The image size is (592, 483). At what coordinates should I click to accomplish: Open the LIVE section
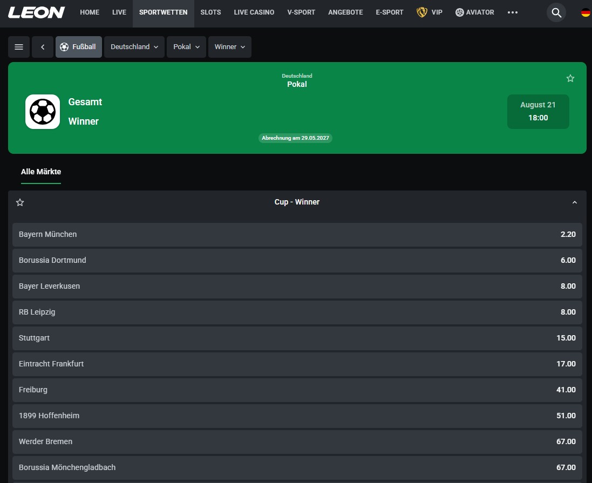119,12
